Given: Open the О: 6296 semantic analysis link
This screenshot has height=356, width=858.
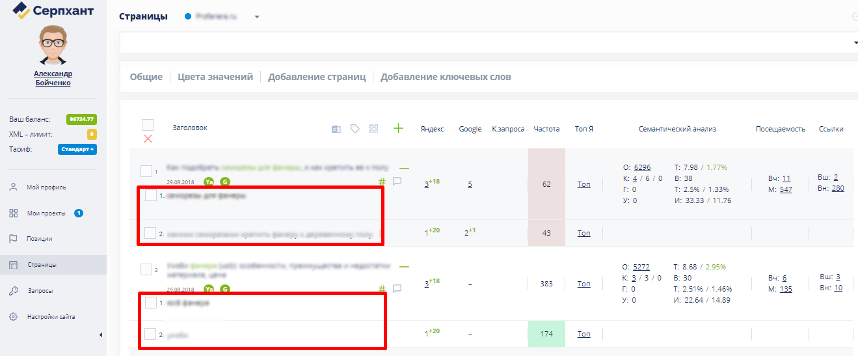Looking at the screenshot, I should [x=642, y=167].
